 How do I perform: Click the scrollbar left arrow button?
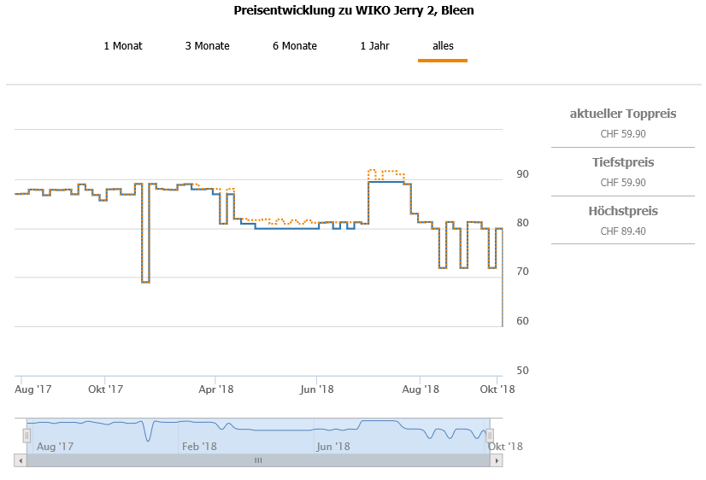tap(21, 460)
